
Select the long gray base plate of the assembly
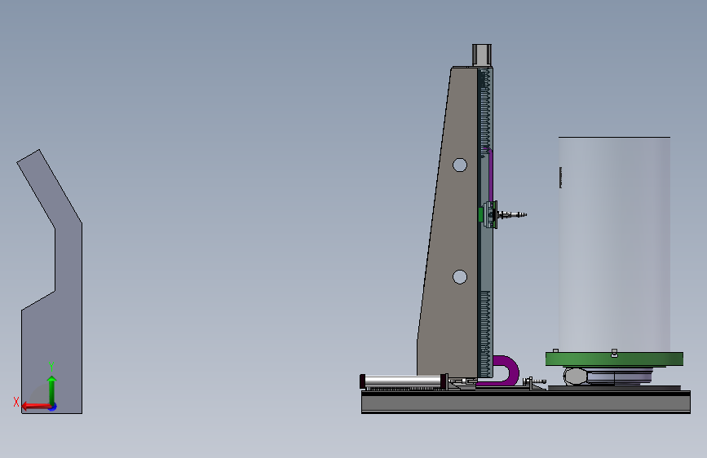pos(526,402)
